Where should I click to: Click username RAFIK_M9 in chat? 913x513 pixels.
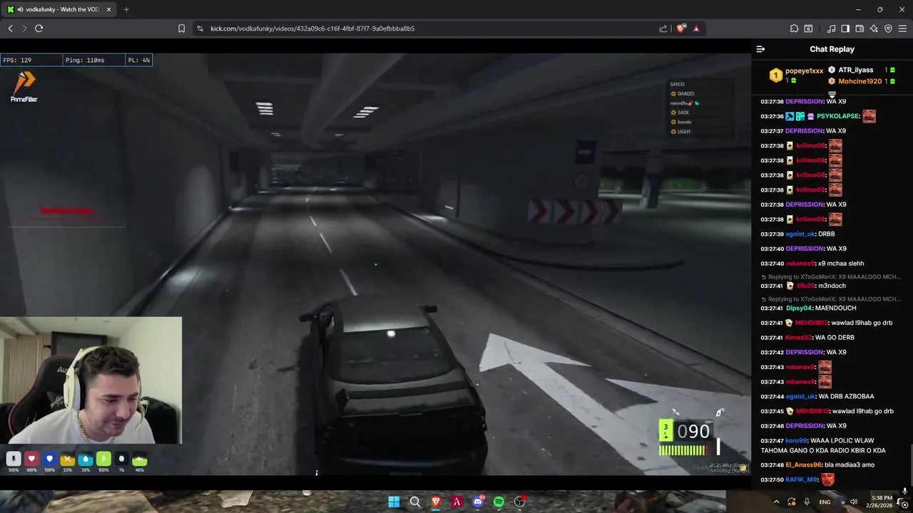click(802, 480)
